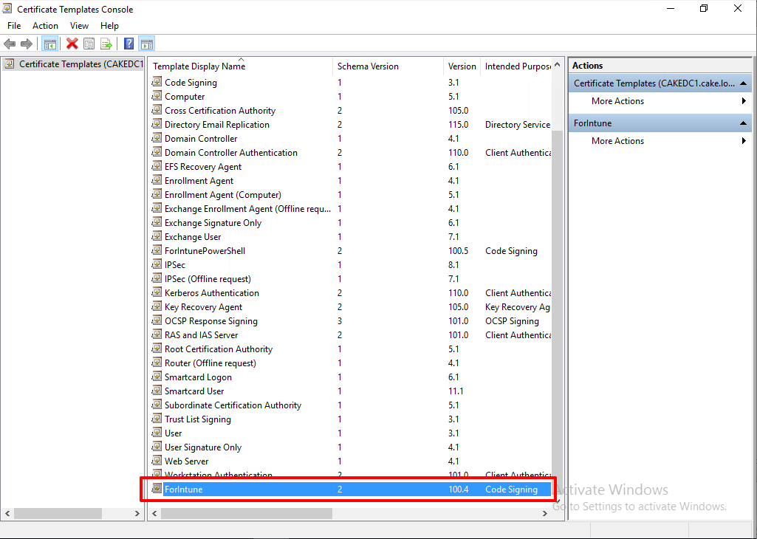
Task: Select the Enrollment Agent (Computer) row
Action: pyautogui.click(x=351, y=194)
